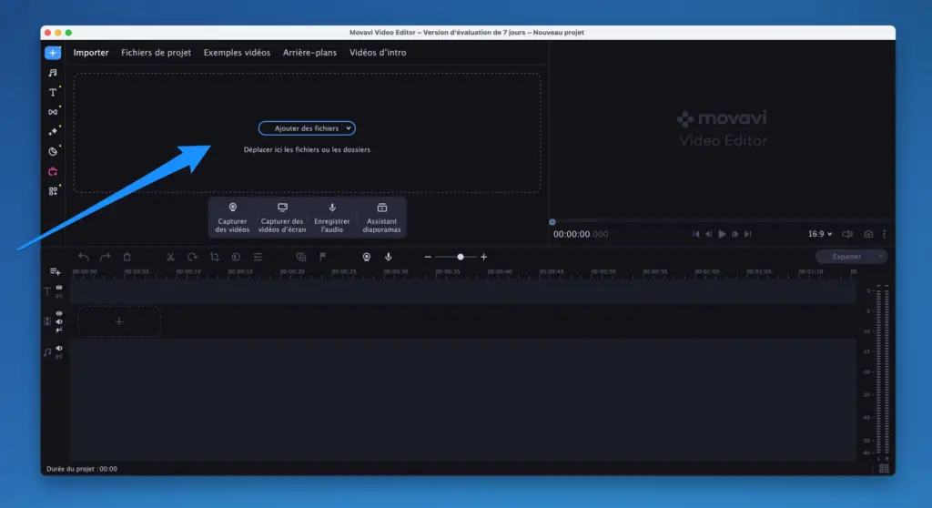Mute preview volume speaker icon
Screen dimensions: 932x508
pyautogui.click(x=847, y=234)
